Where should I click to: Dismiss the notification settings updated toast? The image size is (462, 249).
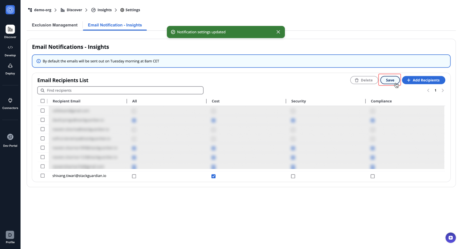coord(278,32)
